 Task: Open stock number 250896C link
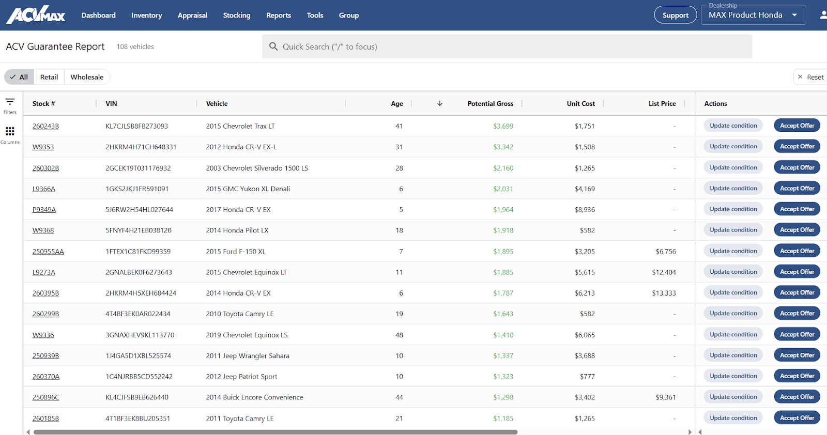click(45, 397)
